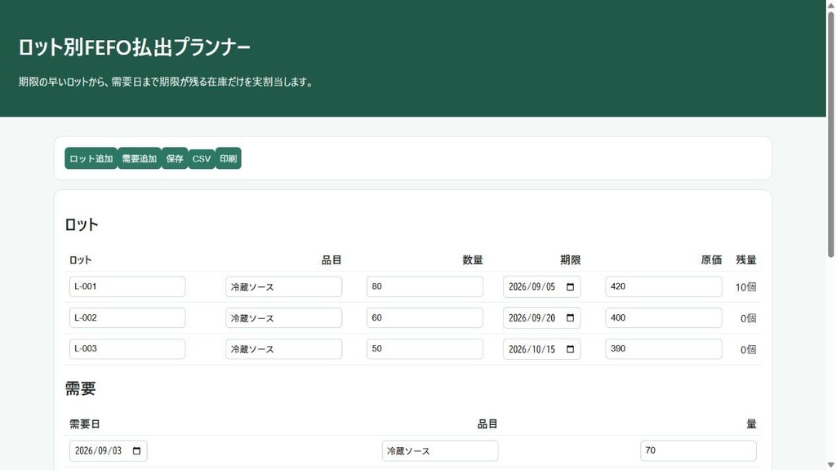
Task: Click the cost field showing 420
Action: point(664,286)
